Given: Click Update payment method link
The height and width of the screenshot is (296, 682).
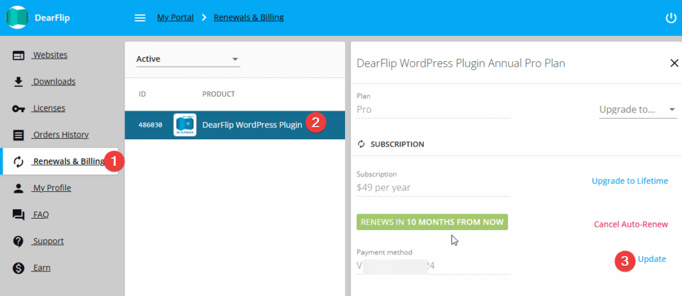Looking at the screenshot, I should click(x=651, y=259).
